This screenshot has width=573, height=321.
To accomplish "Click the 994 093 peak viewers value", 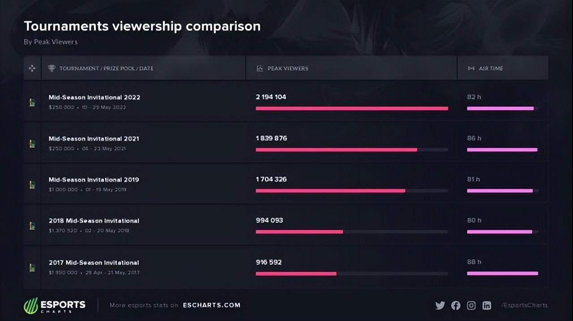I will (x=269, y=220).
